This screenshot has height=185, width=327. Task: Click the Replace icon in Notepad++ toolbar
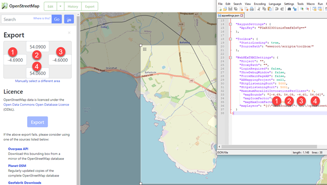click(294, 9)
